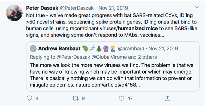Open the share upload icon
The image size is (205, 106).
[x=167, y=98]
